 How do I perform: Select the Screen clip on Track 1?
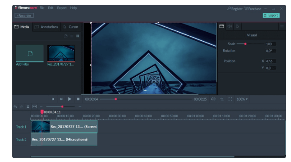[x=64, y=127]
